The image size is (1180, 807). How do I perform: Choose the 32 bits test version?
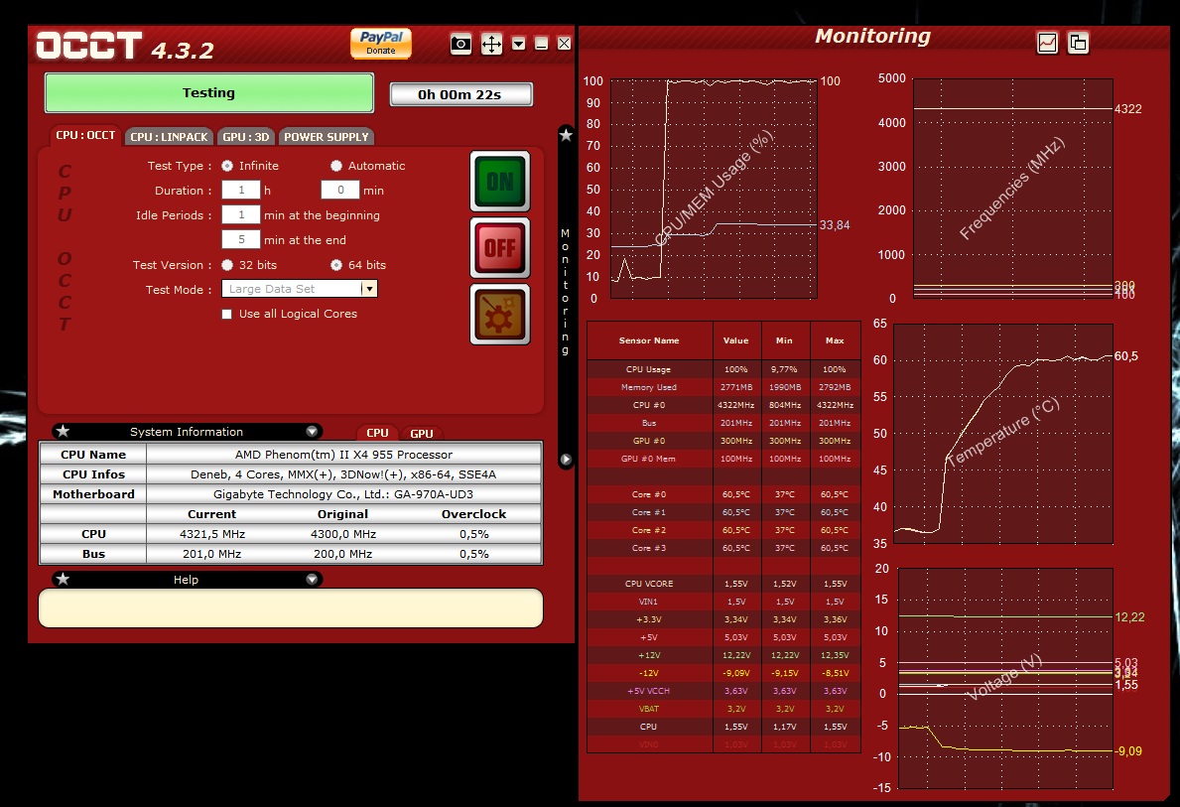tap(227, 265)
